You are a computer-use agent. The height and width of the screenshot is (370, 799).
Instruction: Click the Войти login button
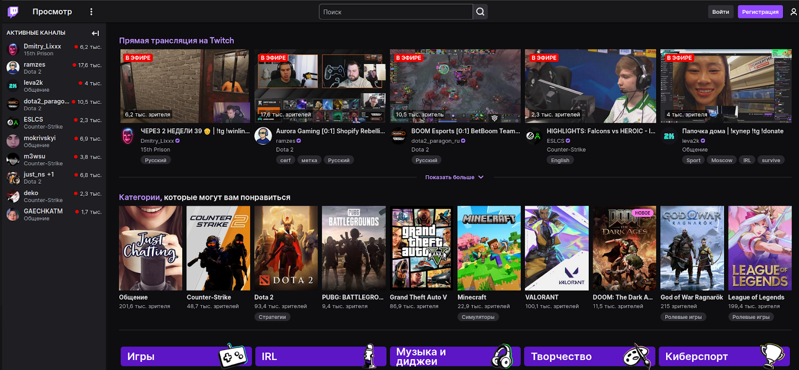pos(721,11)
